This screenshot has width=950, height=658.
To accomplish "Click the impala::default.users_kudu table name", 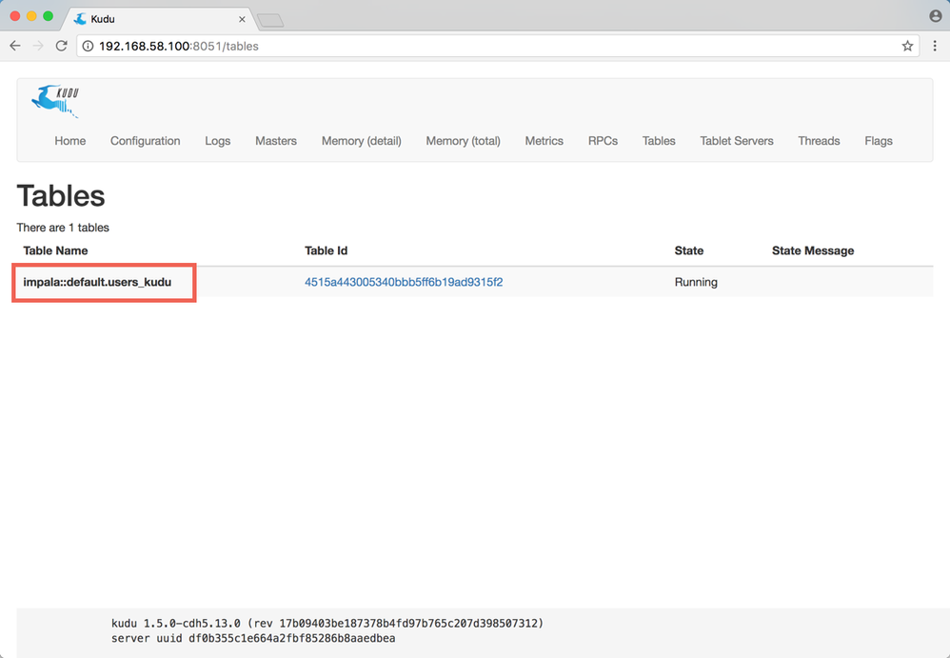I will coord(97,282).
